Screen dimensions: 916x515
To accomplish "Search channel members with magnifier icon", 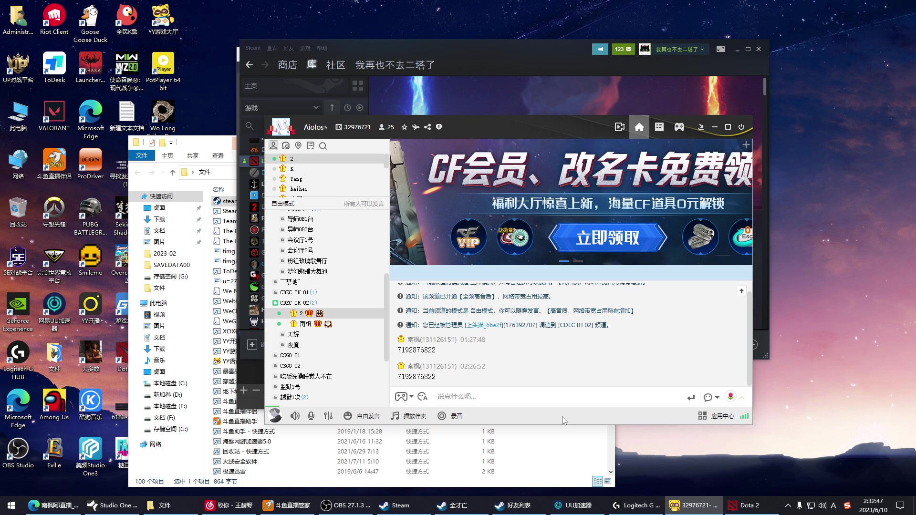I will tap(323, 146).
